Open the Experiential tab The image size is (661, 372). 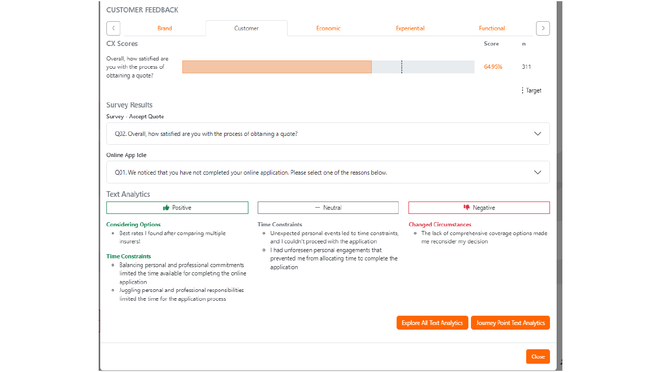coord(411,28)
